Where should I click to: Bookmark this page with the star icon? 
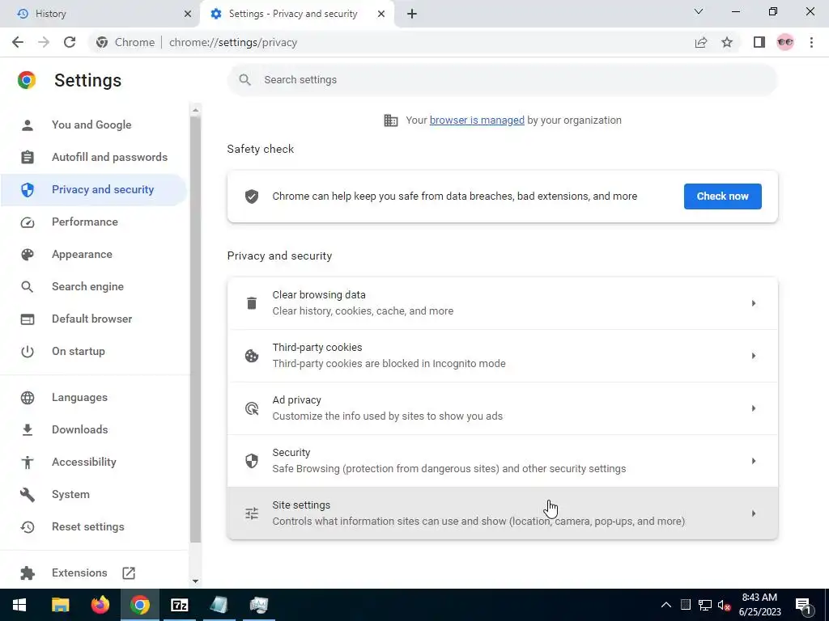pyautogui.click(x=727, y=42)
